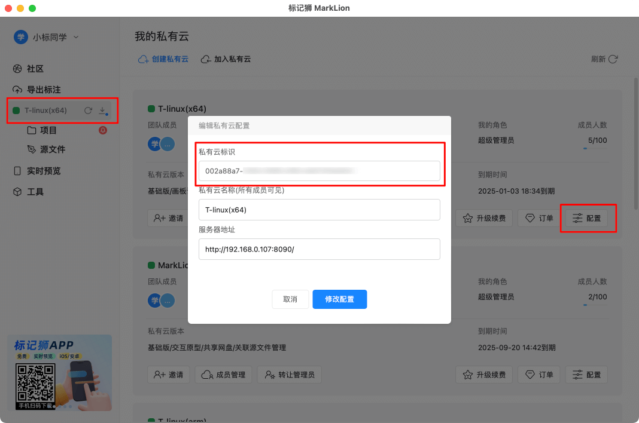Viewport: 639px width, 423px height.
Task: Click the blue 修改配置 button
Action: 339,299
